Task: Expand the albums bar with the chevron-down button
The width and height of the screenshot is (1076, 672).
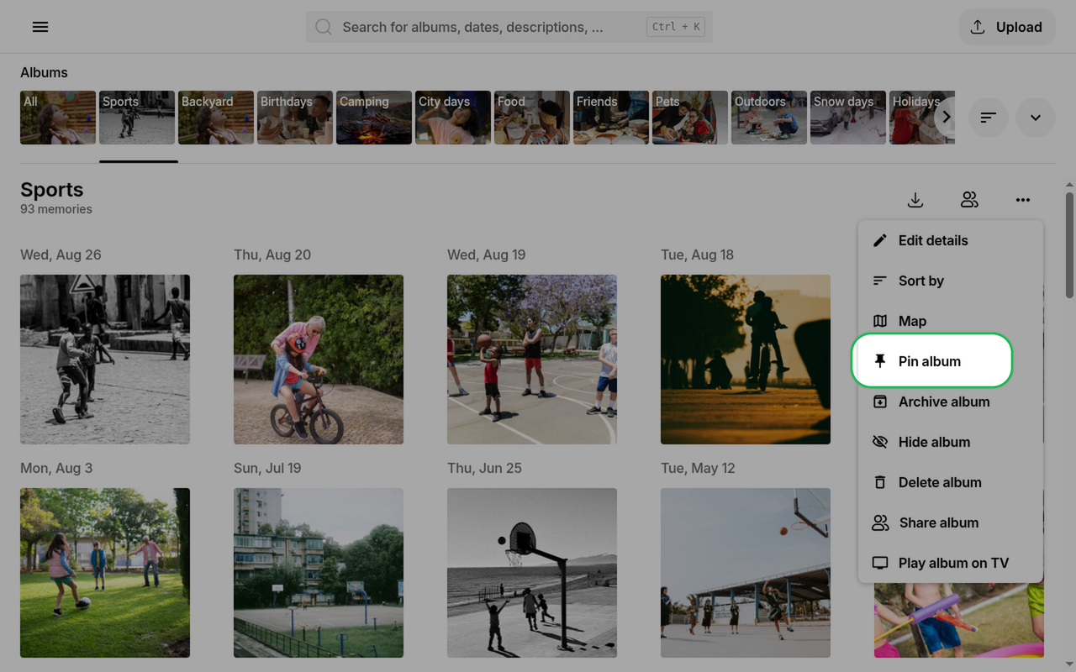Action: (1036, 118)
